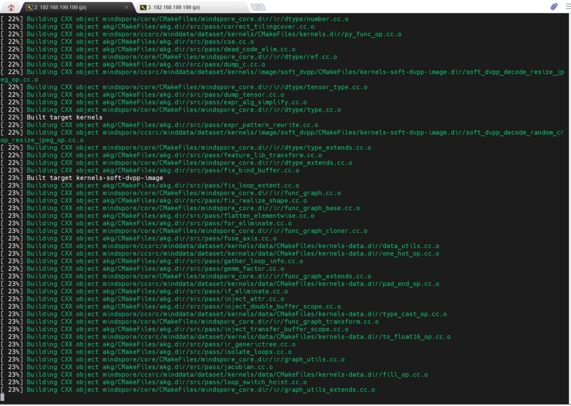Click the line ending in func_graph_extends.cc.o
The width and height of the screenshot is (571, 406).
pyautogui.click(x=185, y=276)
